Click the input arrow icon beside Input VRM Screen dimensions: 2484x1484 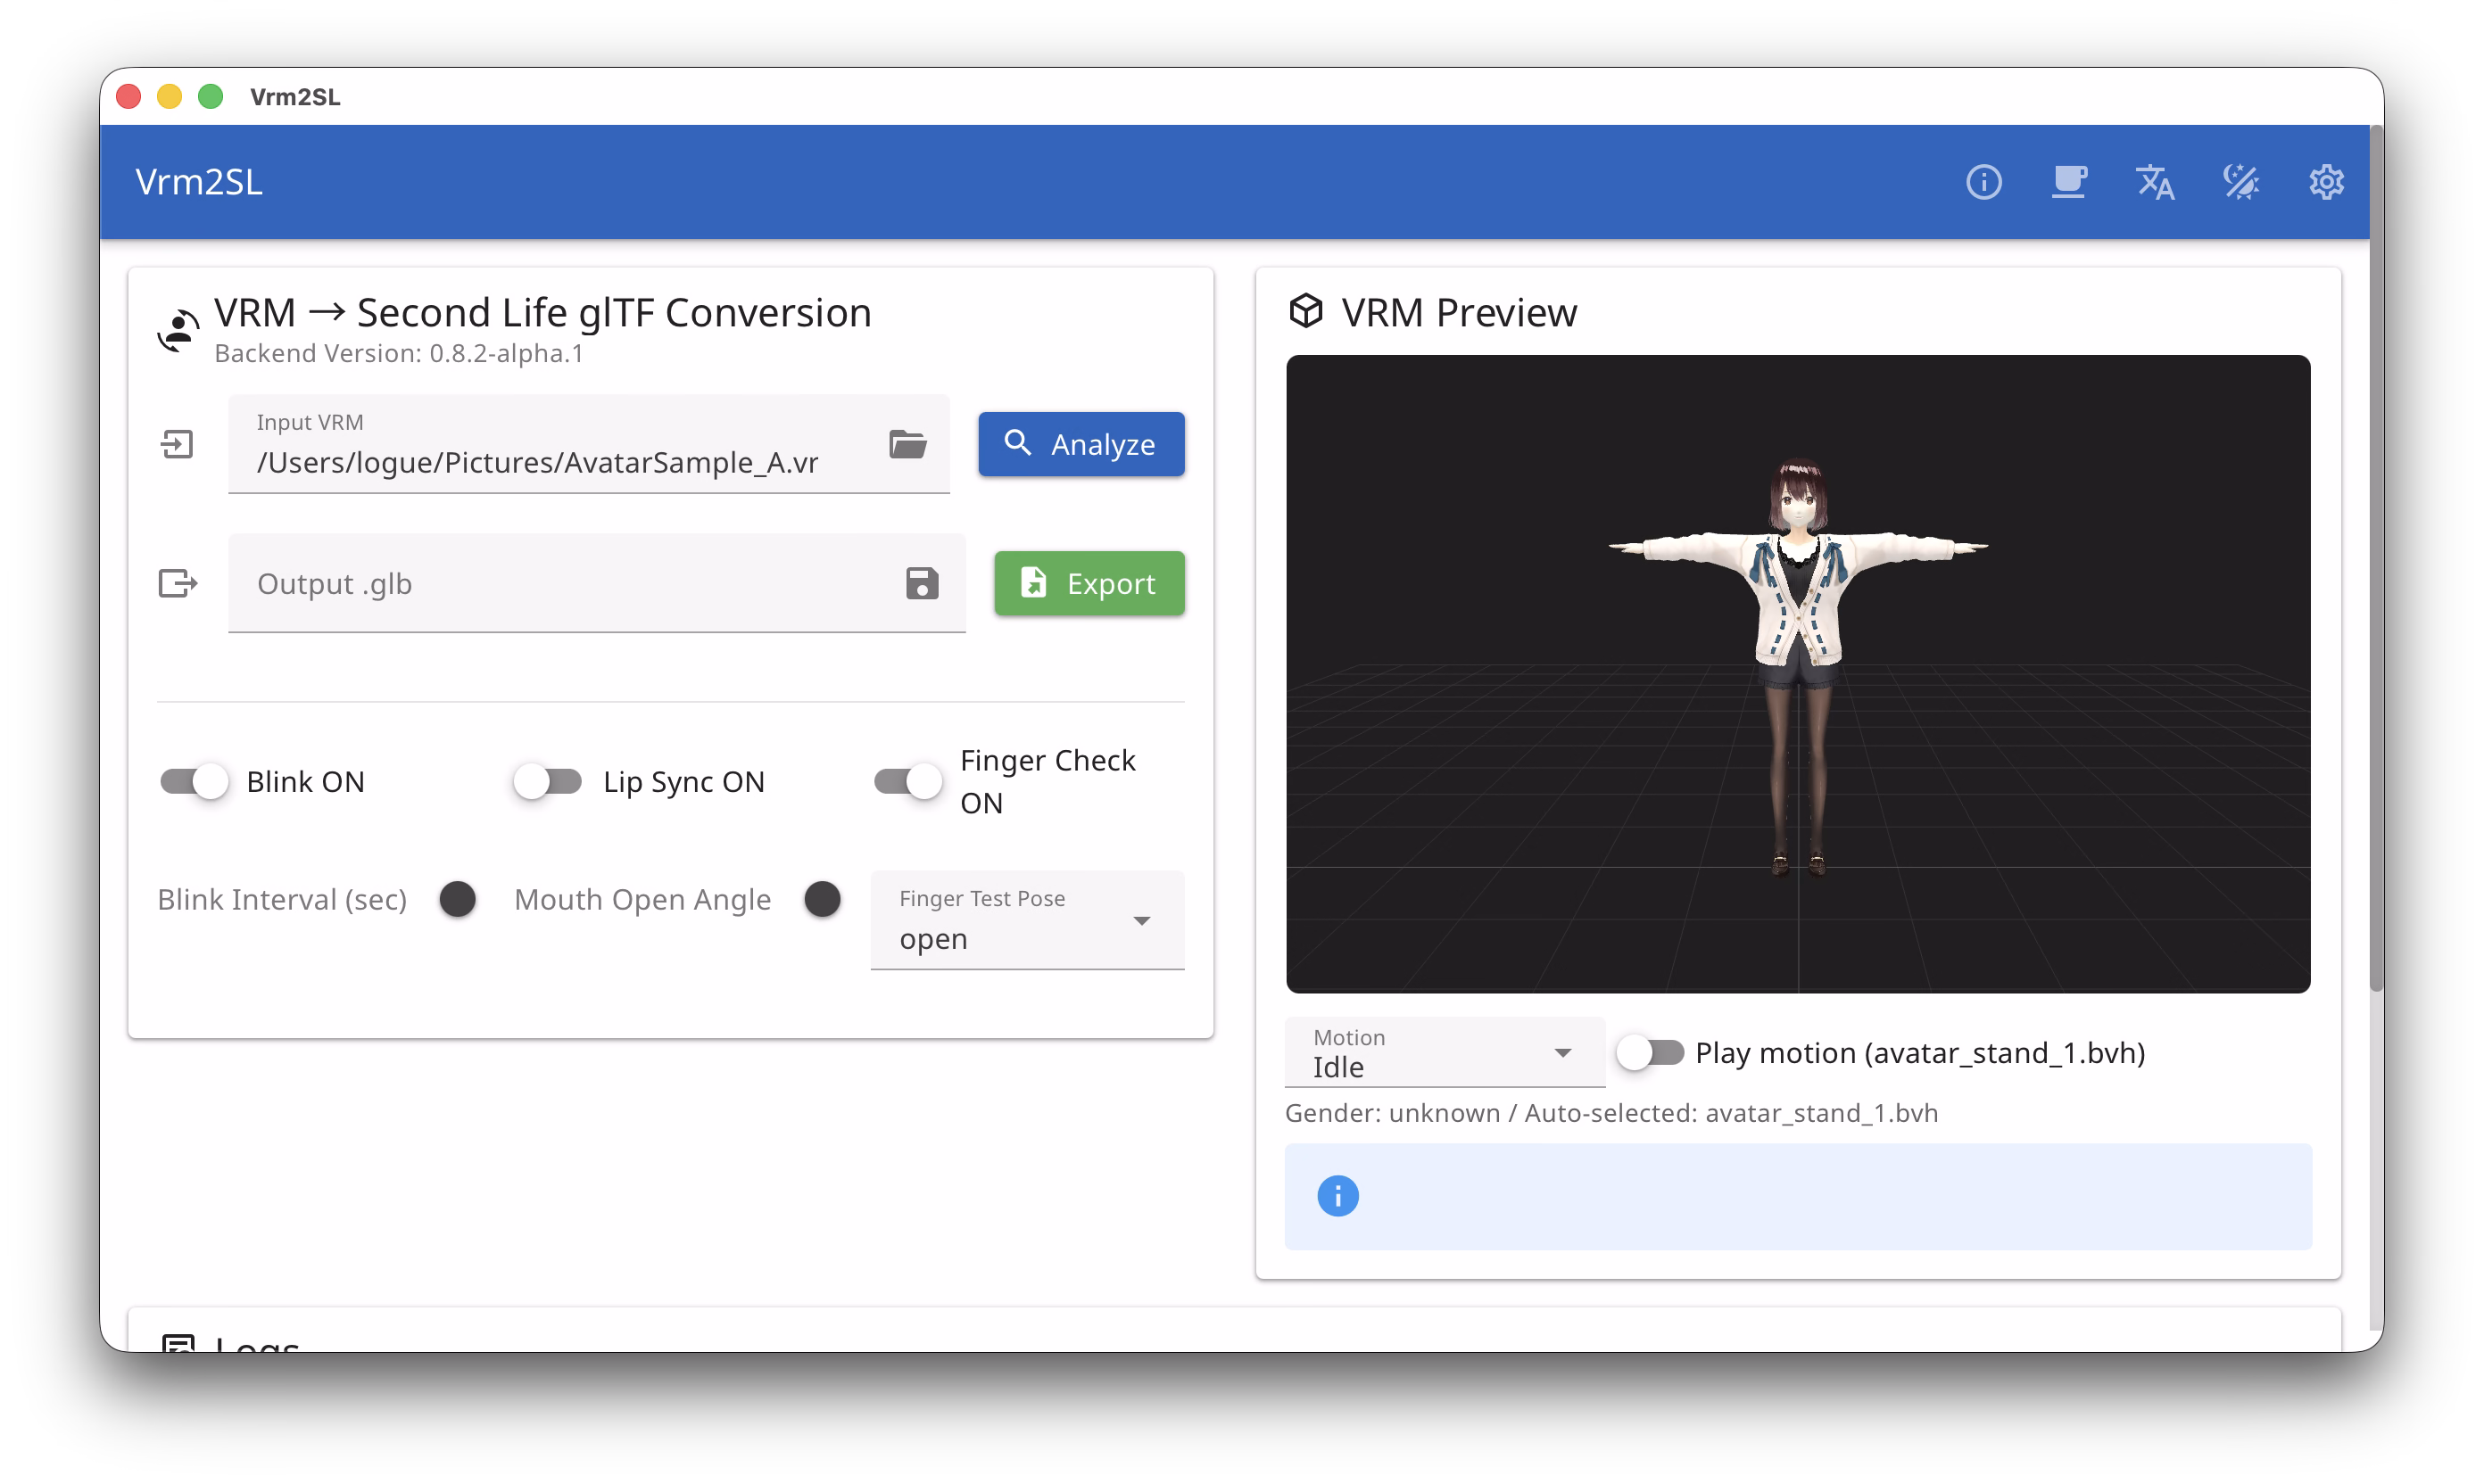pos(177,444)
